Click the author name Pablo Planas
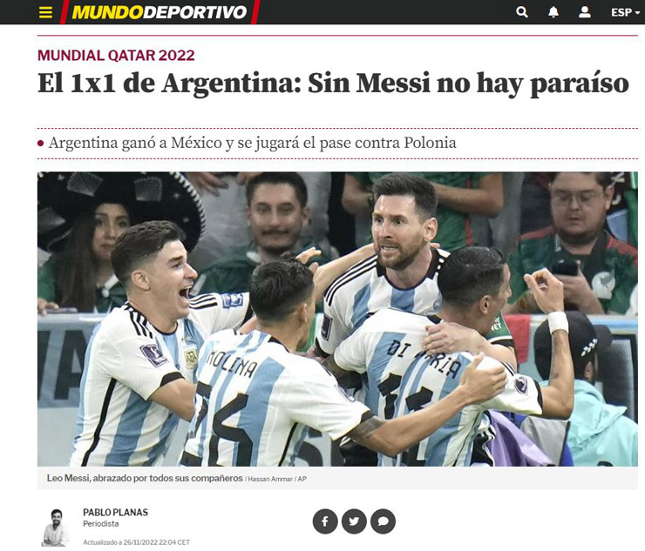The image size is (645, 551). [115, 513]
